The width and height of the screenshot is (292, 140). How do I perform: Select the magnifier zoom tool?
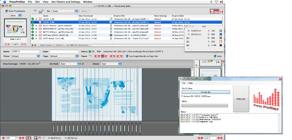click(x=36, y=138)
